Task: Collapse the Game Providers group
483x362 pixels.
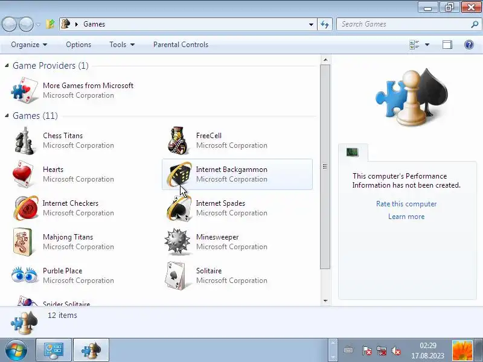Action: [7, 65]
